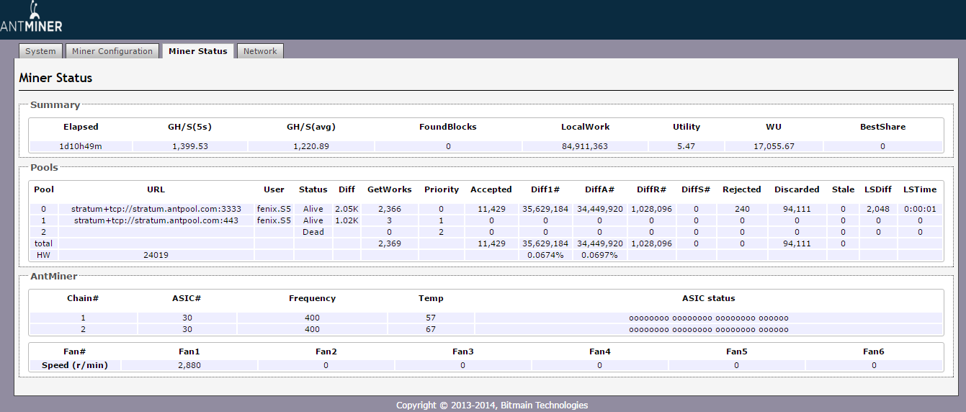The height and width of the screenshot is (412, 966).
Task: Click the GH/S(5s) column header
Action: click(189, 127)
